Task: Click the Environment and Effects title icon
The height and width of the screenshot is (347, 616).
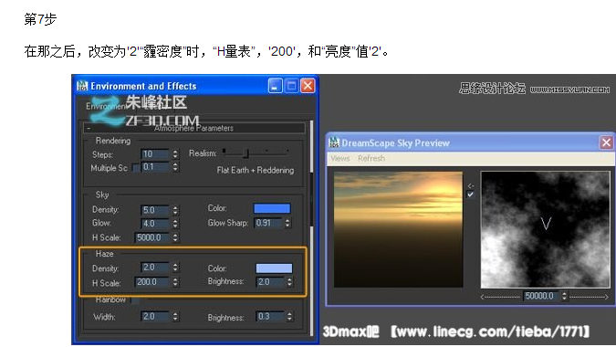Action: pos(82,86)
